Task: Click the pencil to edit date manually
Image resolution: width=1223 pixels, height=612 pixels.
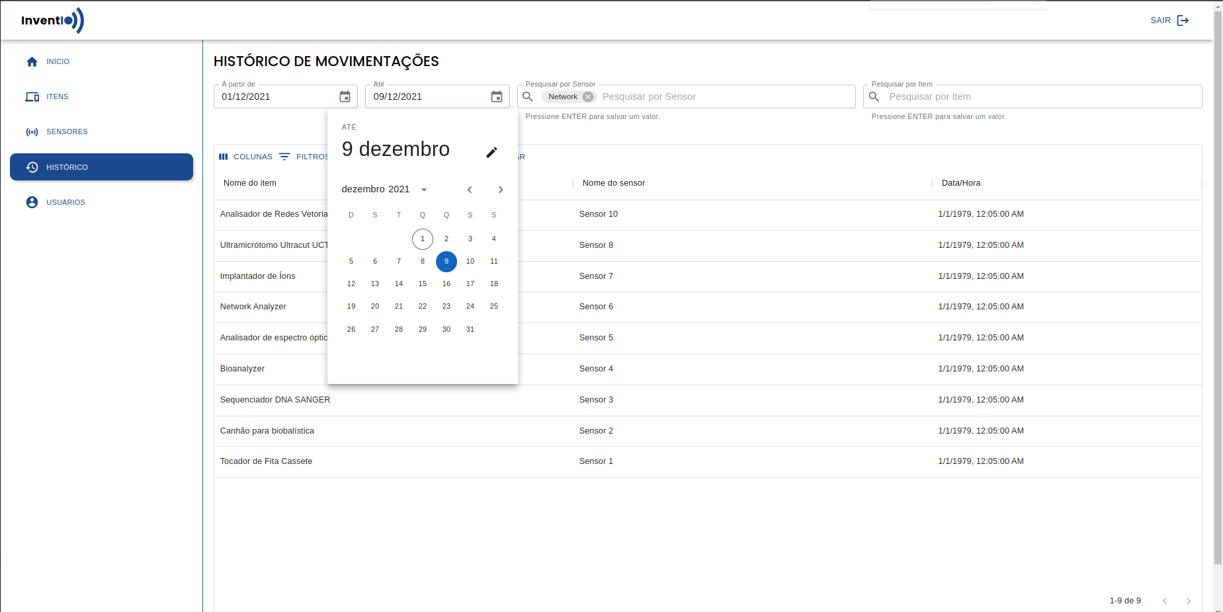Action: (491, 152)
